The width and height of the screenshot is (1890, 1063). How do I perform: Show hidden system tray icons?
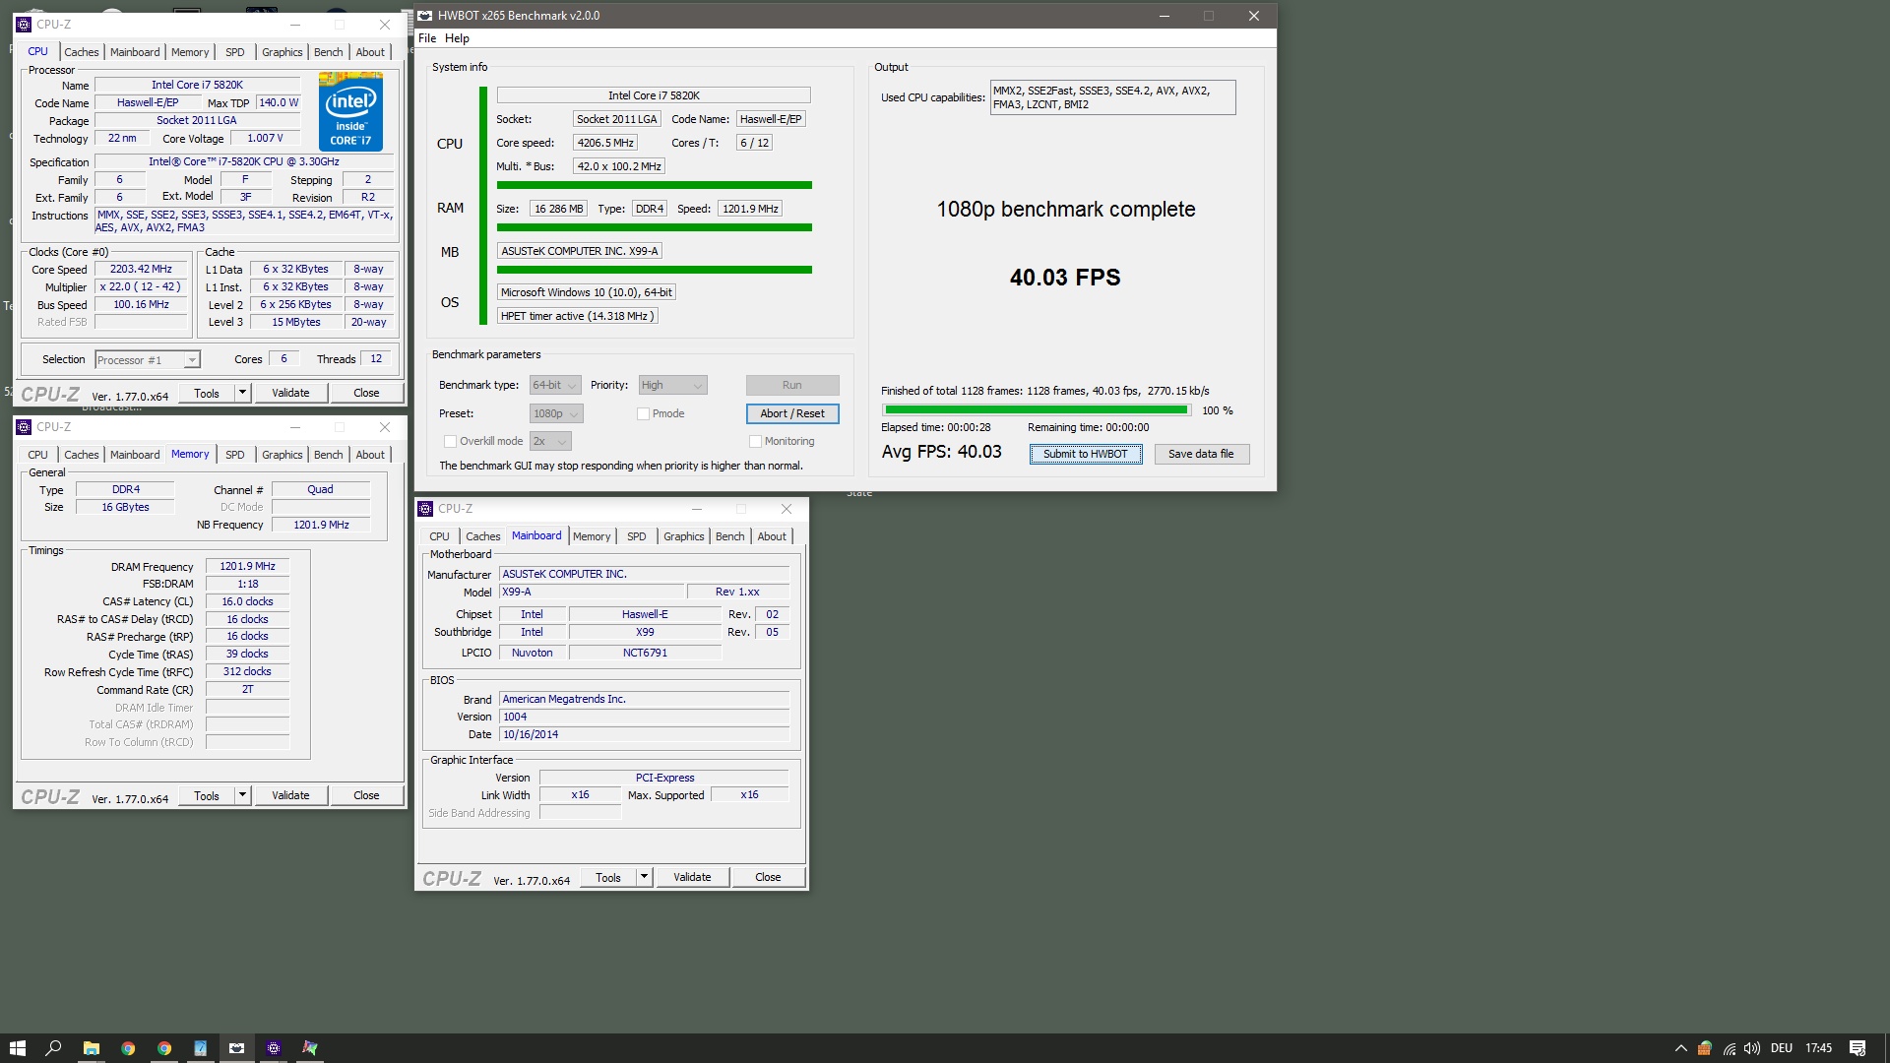point(1680,1048)
